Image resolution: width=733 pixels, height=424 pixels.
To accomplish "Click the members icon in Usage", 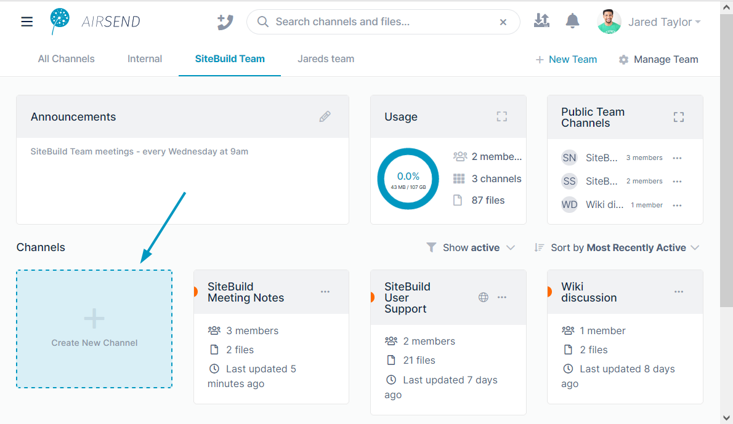I will (x=460, y=157).
